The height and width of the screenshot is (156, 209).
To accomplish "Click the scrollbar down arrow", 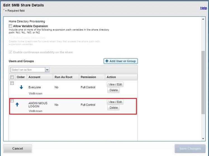I will (203, 139).
